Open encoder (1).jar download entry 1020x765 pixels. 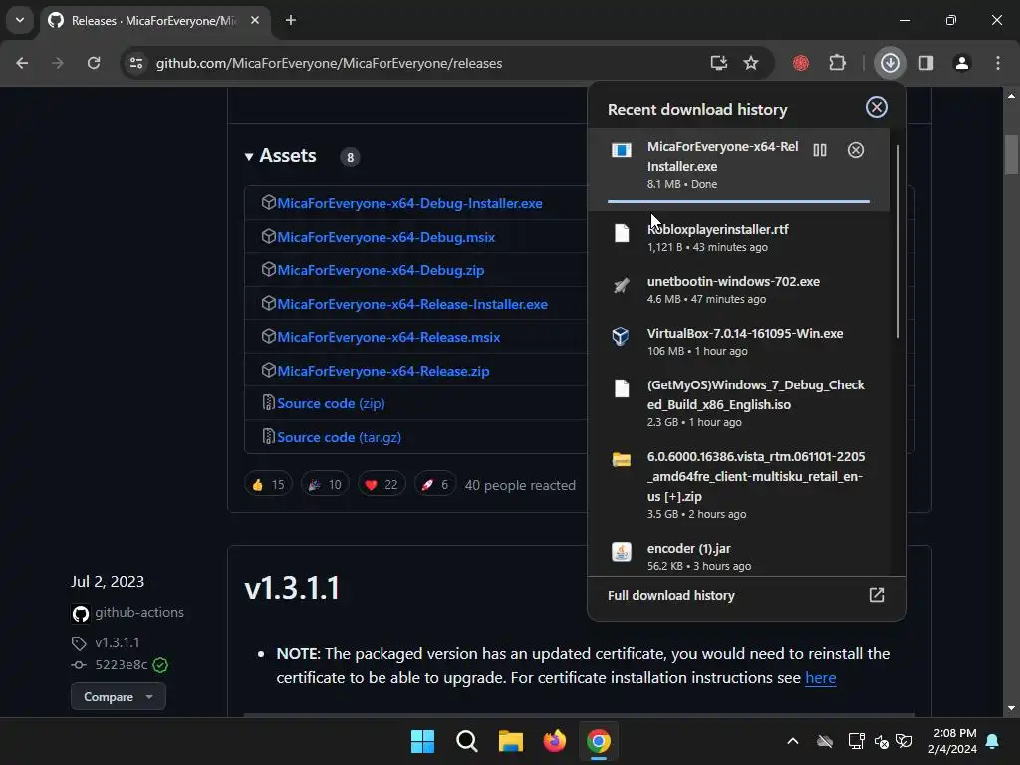tap(738, 554)
